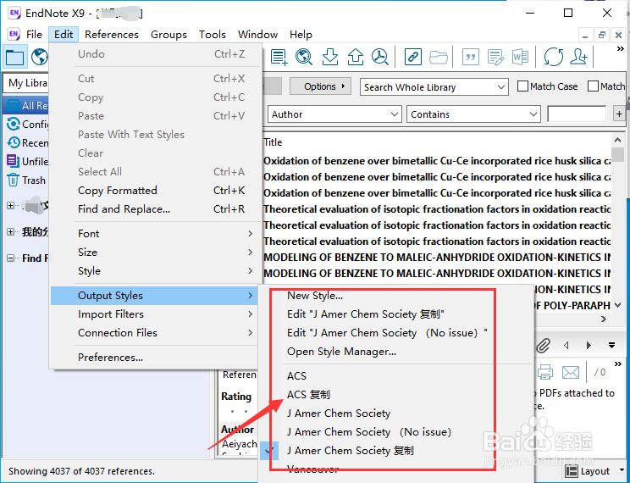
Task: Click the email PDF envelope icon
Action: point(570,373)
